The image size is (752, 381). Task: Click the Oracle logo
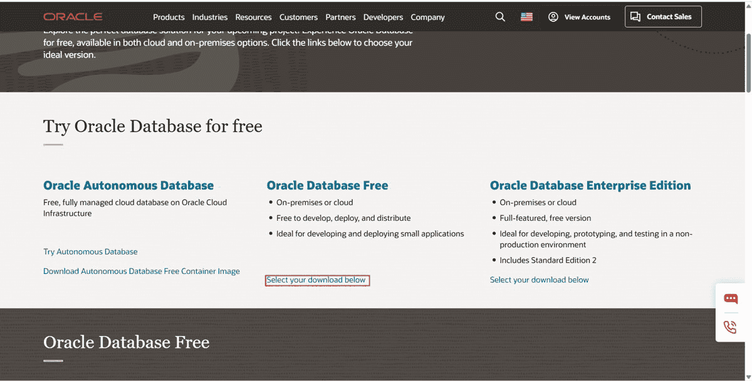coord(73,17)
